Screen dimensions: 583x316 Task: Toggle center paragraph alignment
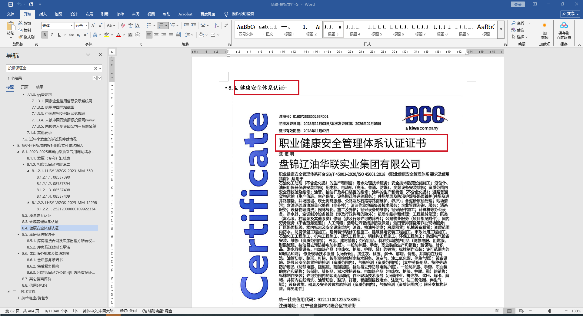156,35
